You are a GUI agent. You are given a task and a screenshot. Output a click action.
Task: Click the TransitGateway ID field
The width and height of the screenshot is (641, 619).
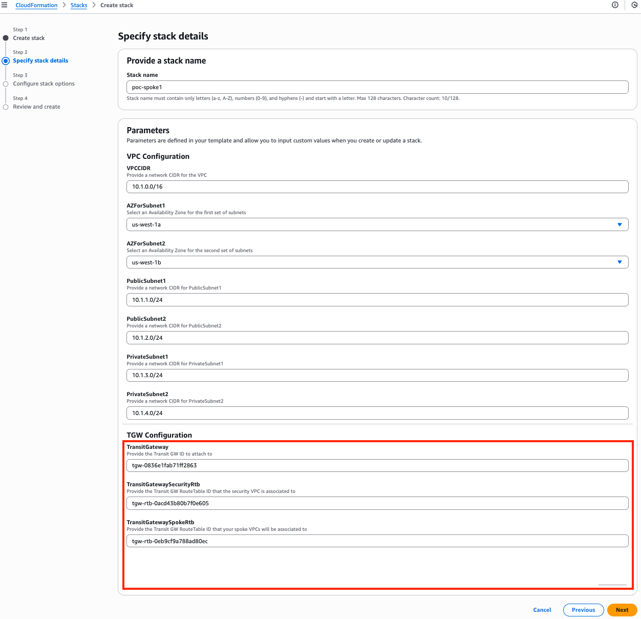tap(377, 465)
